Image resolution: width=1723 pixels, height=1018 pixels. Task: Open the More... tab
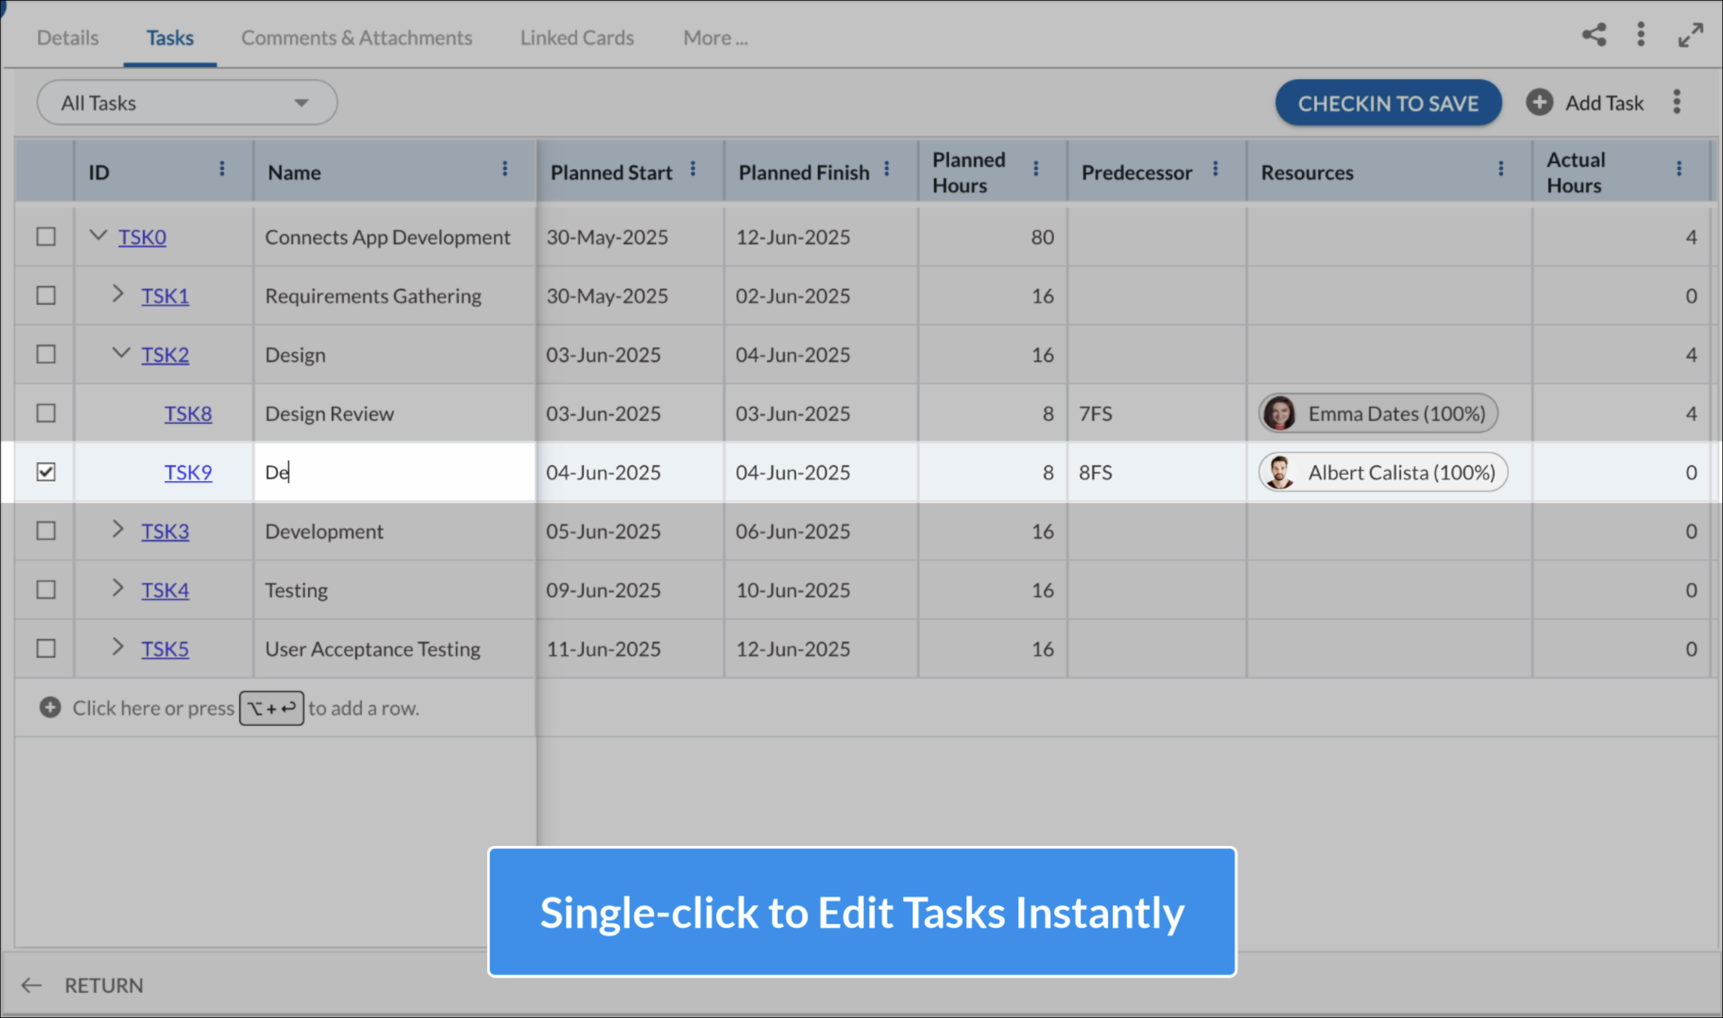click(714, 38)
